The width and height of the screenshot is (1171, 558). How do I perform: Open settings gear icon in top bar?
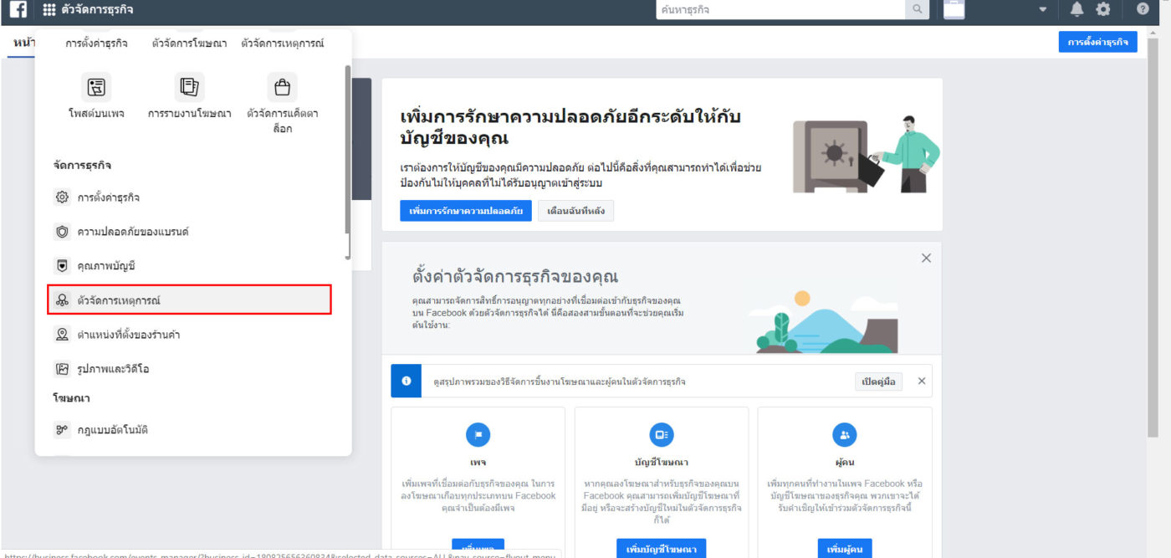coord(1103,9)
